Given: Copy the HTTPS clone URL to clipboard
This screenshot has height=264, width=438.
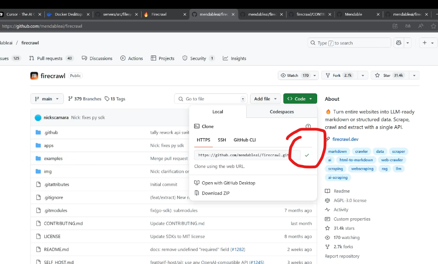Looking at the screenshot, I should 307,155.
